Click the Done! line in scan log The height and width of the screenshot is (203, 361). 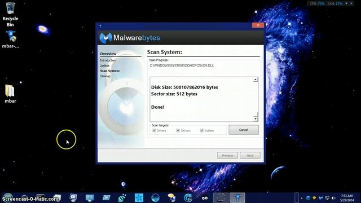[157, 107]
